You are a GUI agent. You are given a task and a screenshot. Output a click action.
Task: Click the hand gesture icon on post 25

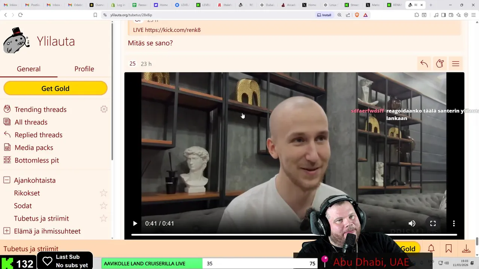tap(440, 64)
